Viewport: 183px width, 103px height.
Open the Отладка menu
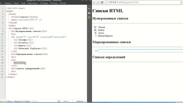[44, 3]
